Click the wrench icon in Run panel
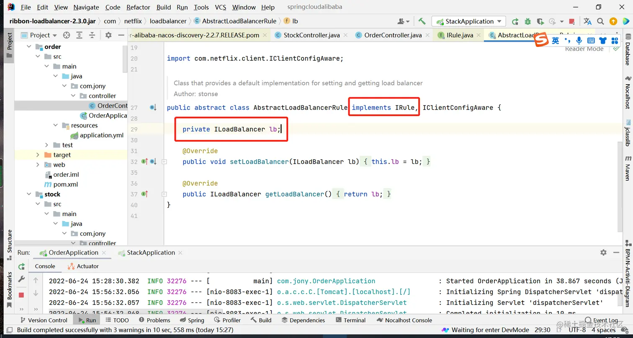The height and width of the screenshot is (338, 633). click(21, 279)
